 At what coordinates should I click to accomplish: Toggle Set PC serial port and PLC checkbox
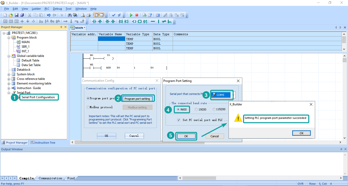tap(179, 120)
